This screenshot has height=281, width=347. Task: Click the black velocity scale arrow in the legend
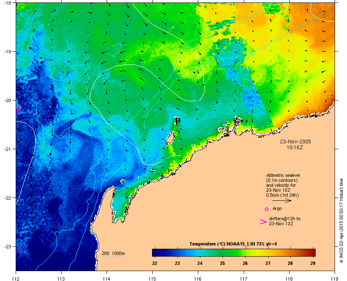(x=282, y=201)
